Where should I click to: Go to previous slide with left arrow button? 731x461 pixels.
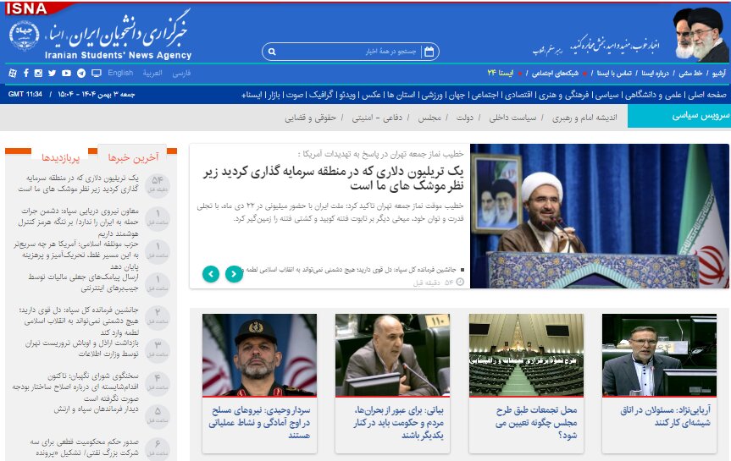click(x=211, y=274)
